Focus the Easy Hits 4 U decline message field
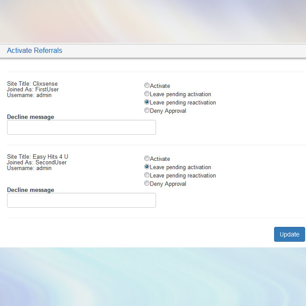This screenshot has width=306, height=306. coord(81,200)
